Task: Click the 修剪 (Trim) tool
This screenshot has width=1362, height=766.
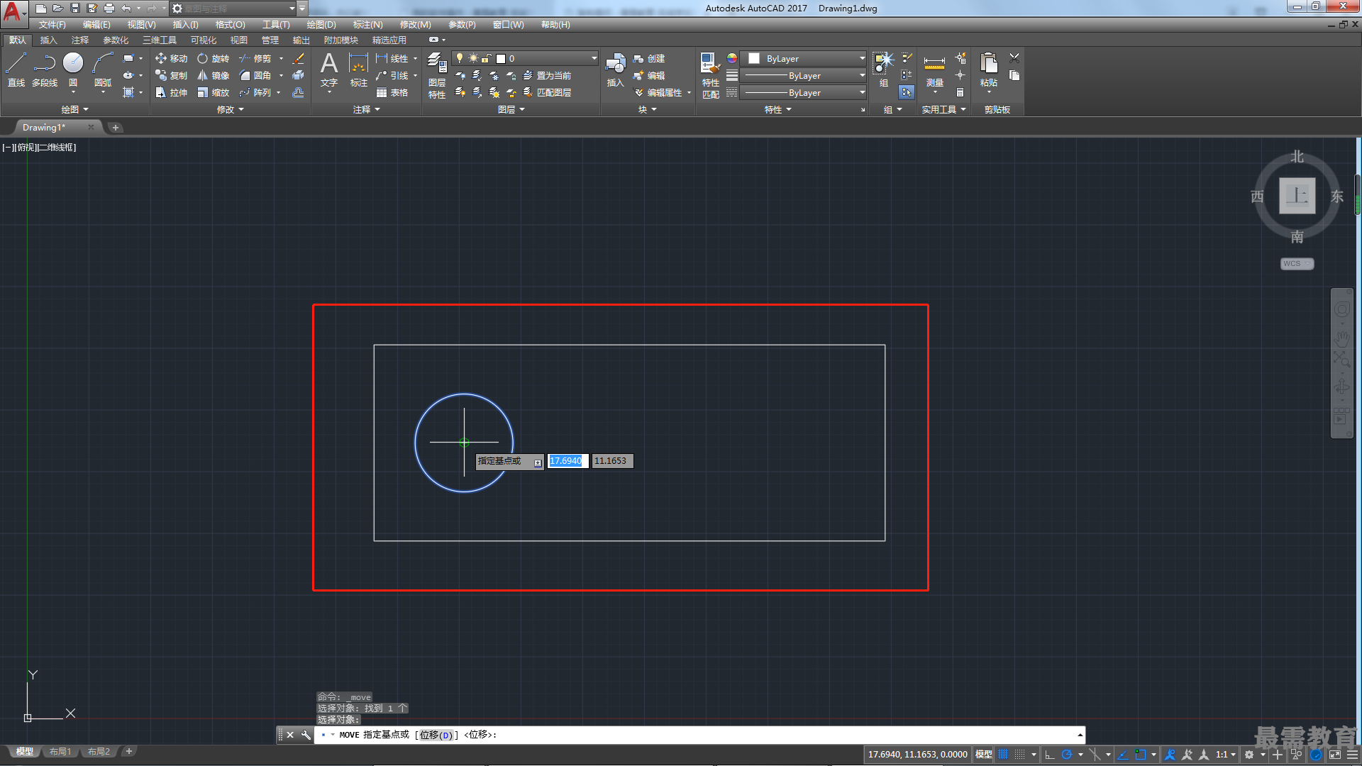Action: pyautogui.click(x=255, y=58)
